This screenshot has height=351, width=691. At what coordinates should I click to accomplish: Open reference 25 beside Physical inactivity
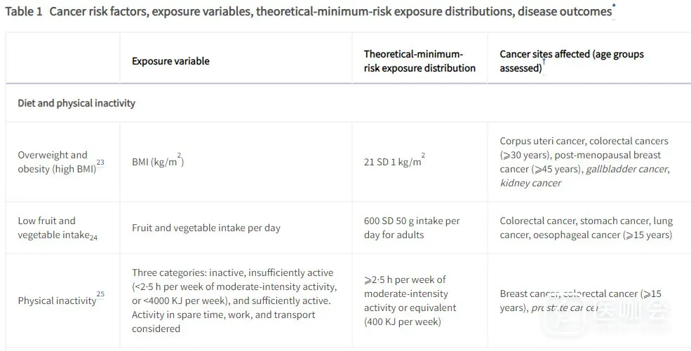pos(100,295)
